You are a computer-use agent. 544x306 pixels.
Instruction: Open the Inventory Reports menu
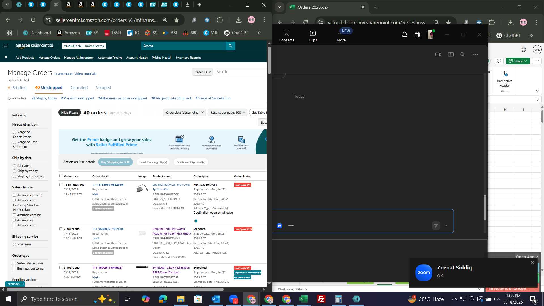point(188,58)
